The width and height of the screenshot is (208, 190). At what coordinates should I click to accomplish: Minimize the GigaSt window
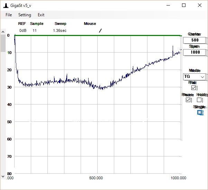coord(168,6)
